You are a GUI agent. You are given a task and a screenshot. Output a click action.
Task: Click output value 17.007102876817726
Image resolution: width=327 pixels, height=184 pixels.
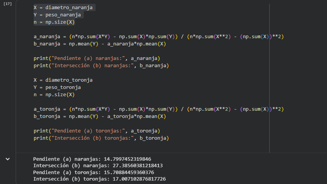pos(139,179)
